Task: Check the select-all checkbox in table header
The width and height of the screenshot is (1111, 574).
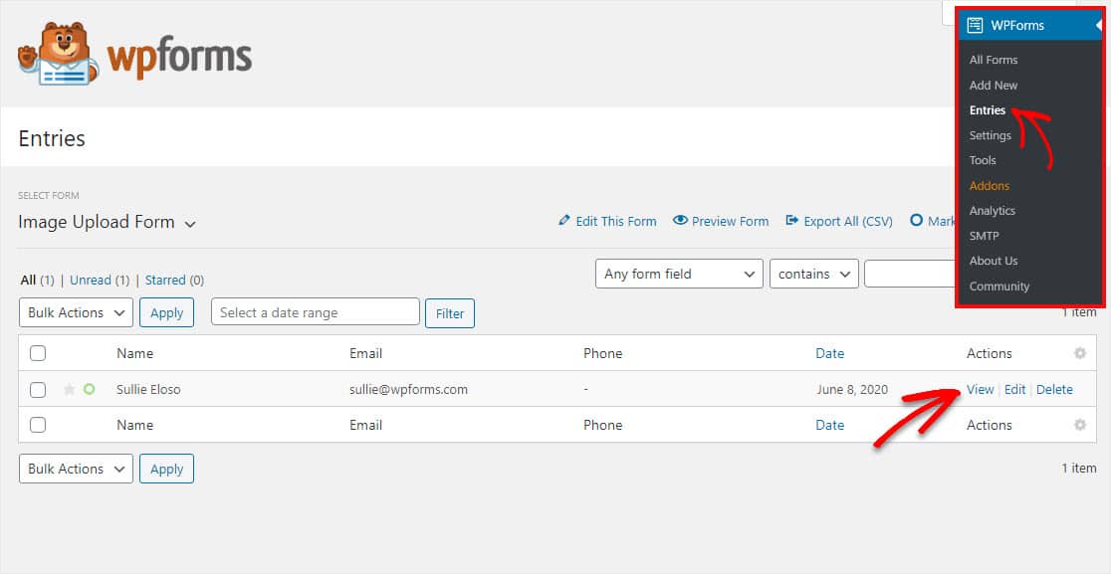Action: (x=38, y=353)
